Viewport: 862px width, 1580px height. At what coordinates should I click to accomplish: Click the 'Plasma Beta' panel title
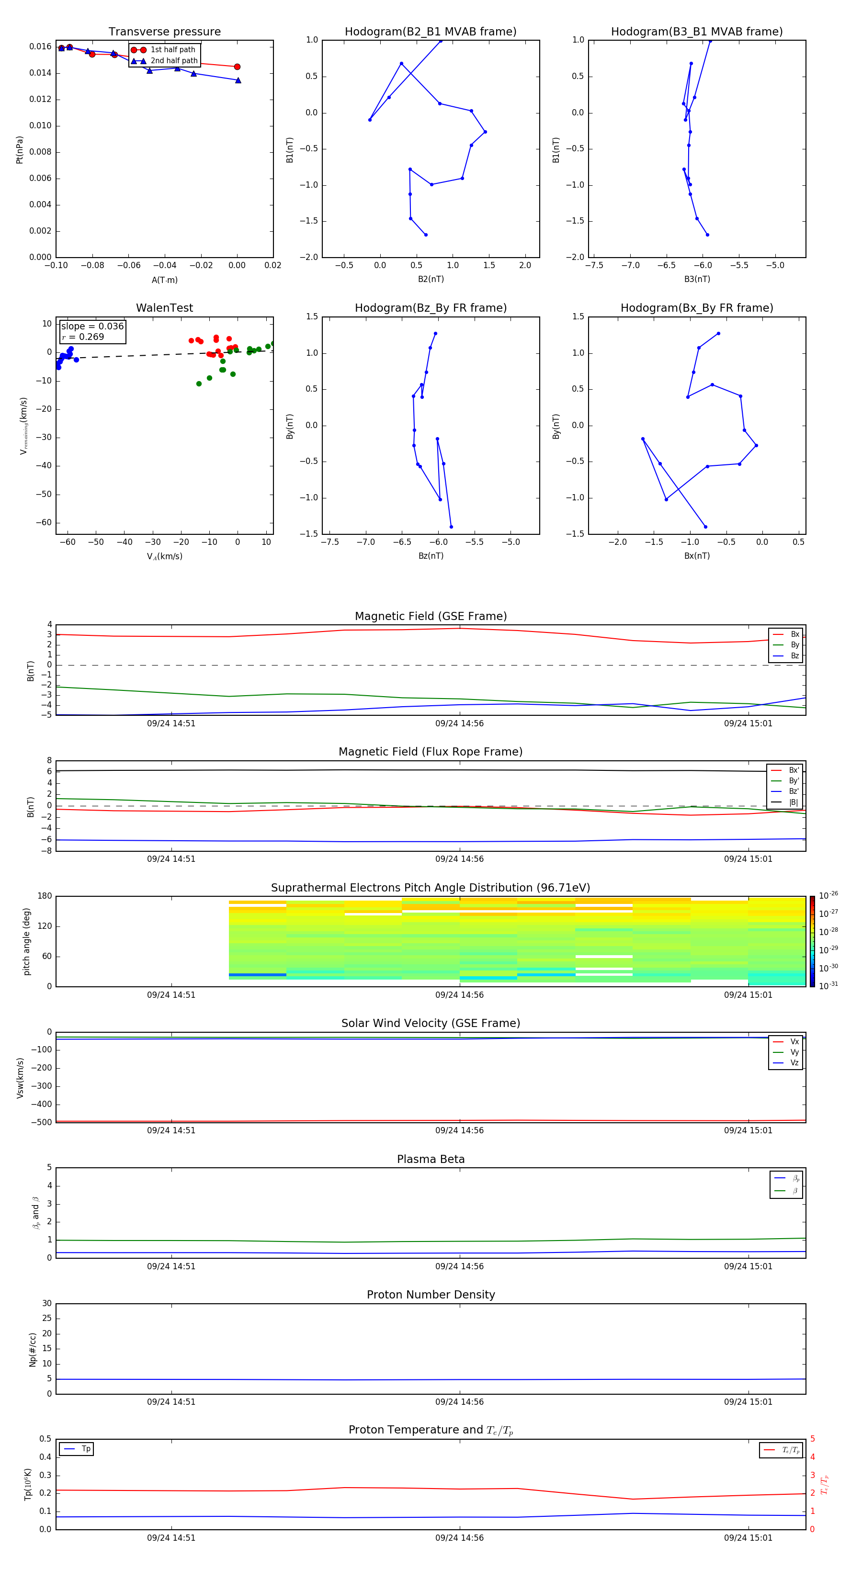pos(431,1159)
